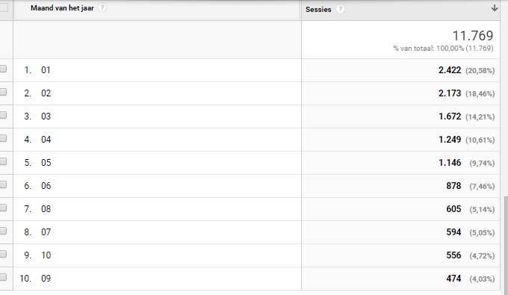Tick the checkbox for row 1 month 01
The height and width of the screenshot is (295, 508).
coord(3,69)
